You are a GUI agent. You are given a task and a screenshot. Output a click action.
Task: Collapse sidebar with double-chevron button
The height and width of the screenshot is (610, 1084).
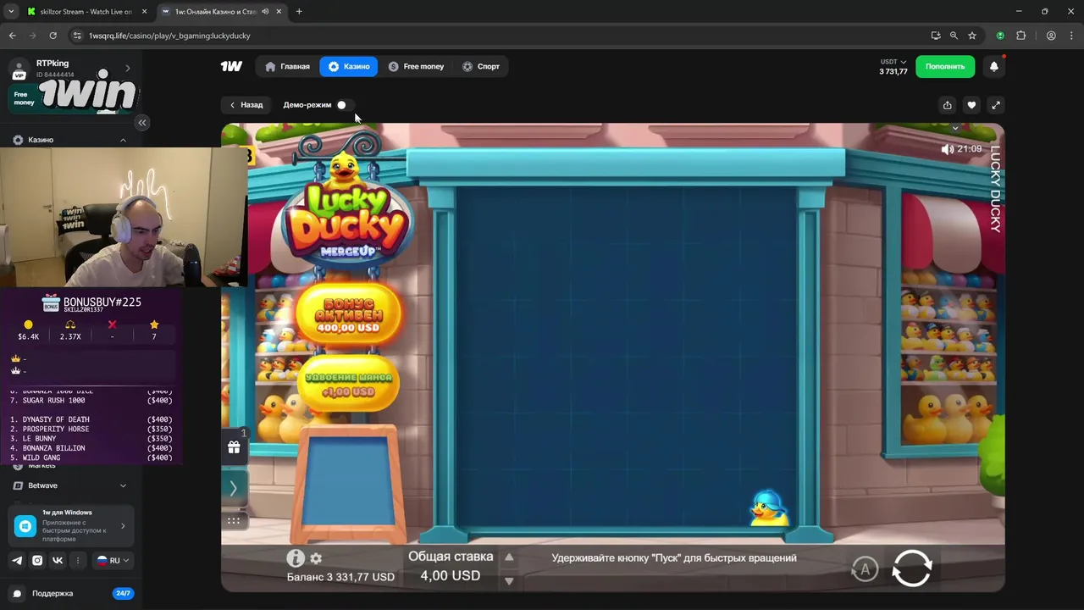[142, 123]
